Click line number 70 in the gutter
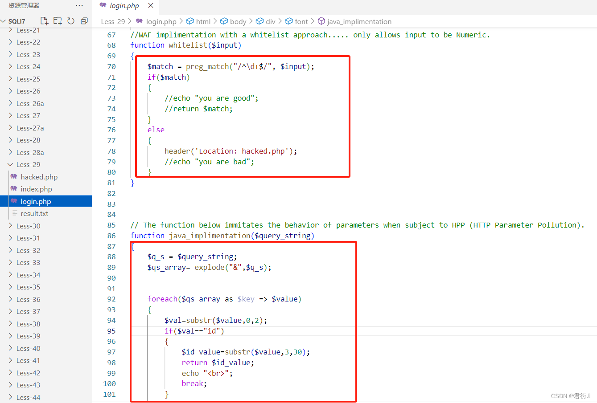The image size is (597, 403). pyautogui.click(x=111, y=66)
